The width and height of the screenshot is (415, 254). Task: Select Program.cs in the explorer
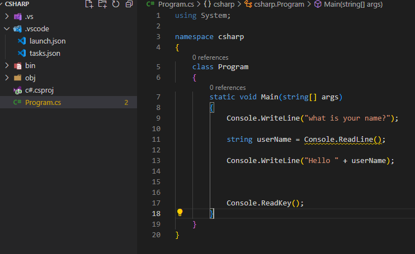[x=68, y=102]
